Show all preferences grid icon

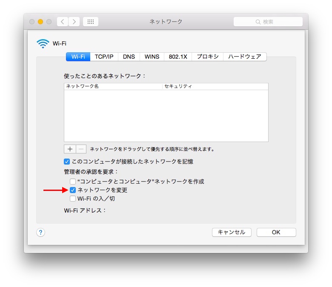[x=91, y=22]
